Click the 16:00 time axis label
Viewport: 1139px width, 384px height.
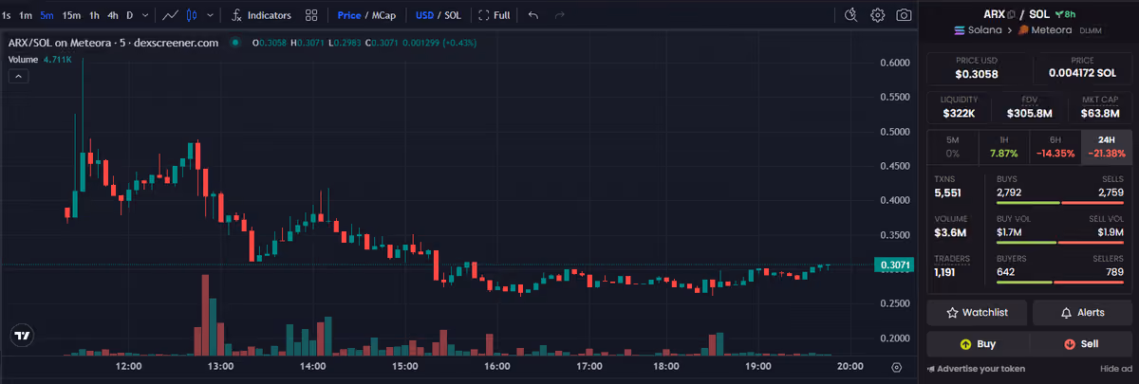[496, 367]
